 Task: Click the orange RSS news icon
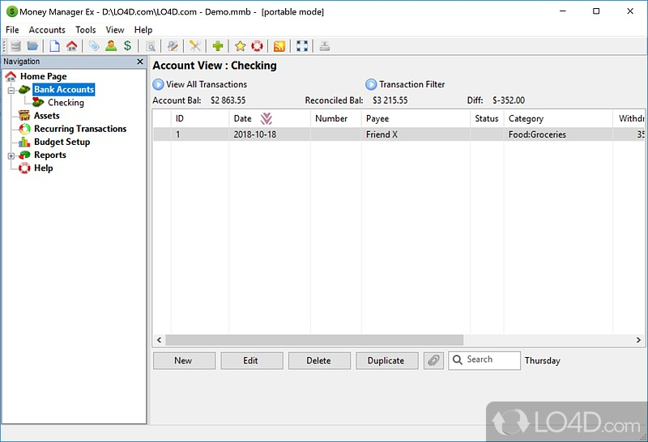279,46
